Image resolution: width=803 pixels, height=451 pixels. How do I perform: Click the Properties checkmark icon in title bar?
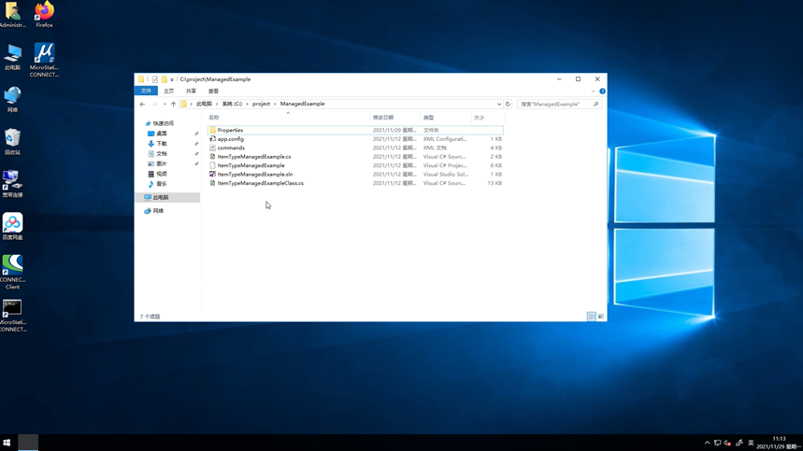[154, 79]
